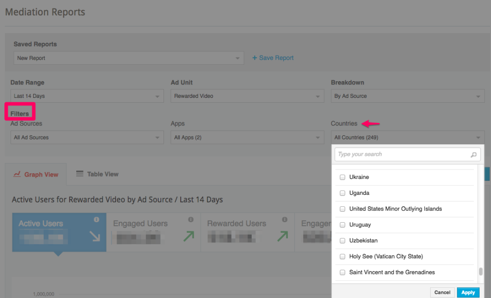Viewport: 491px width, 298px height.
Task: Click the Graph View chart icon
Action: [x=17, y=174]
